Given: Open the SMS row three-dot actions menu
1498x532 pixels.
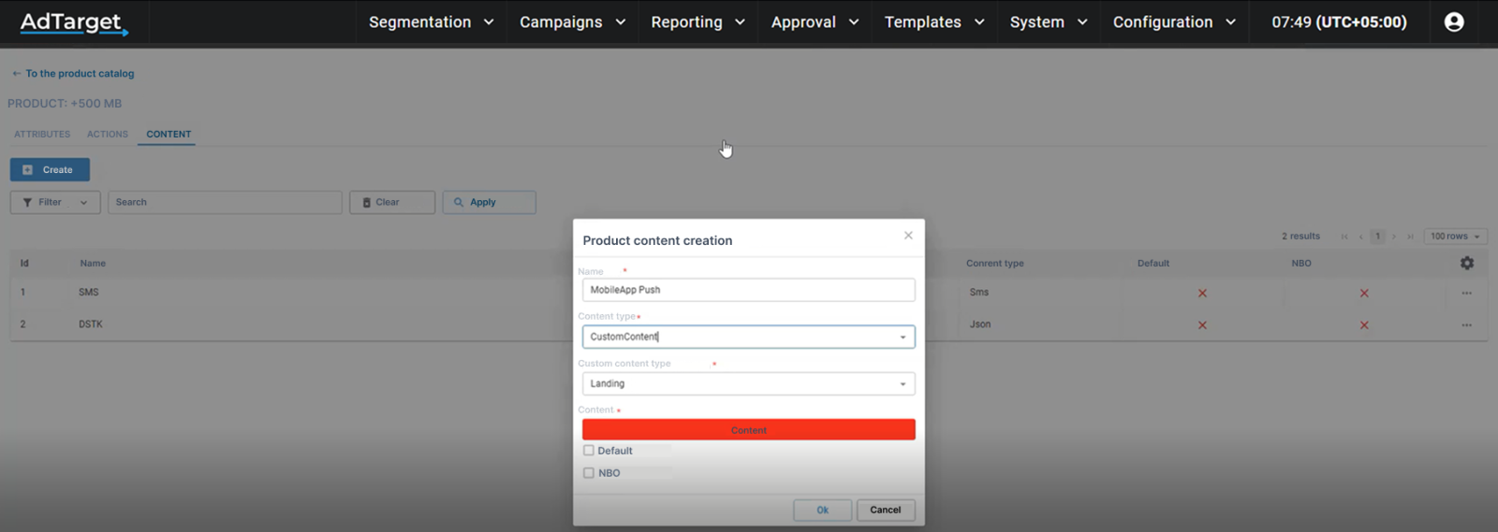Looking at the screenshot, I should [1466, 294].
